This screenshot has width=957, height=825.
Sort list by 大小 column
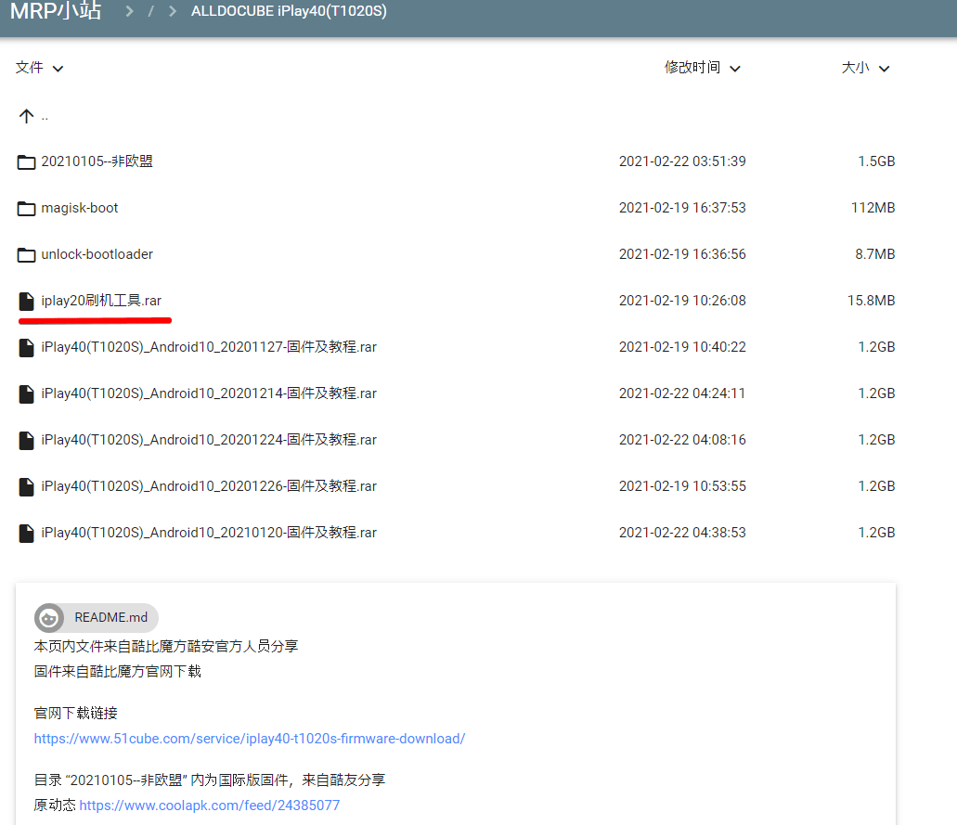point(865,68)
